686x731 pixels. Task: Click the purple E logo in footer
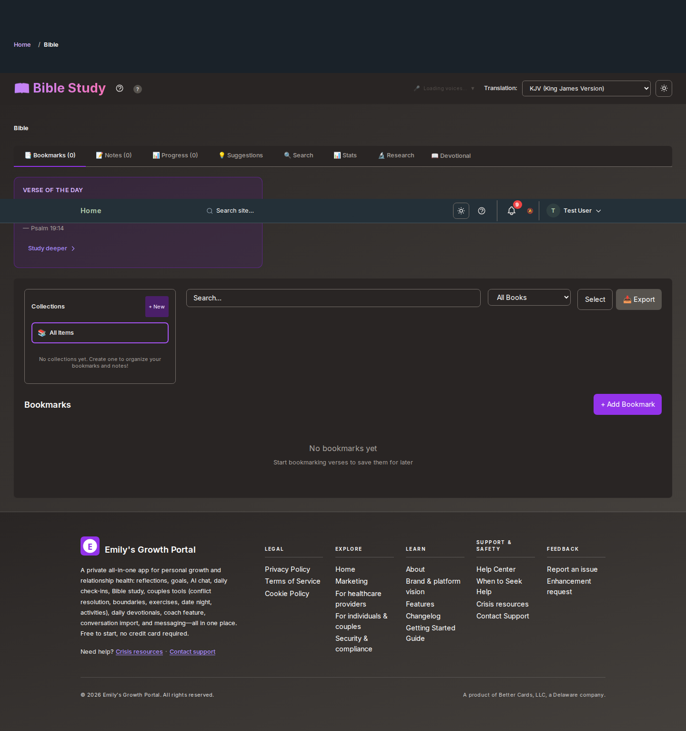tap(90, 546)
